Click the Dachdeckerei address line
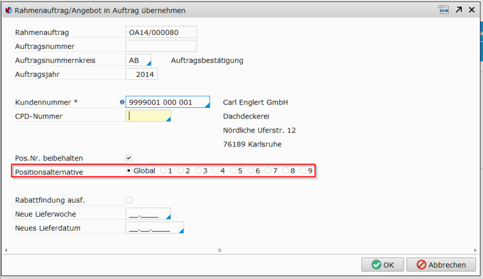The image size is (483, 279). click(246, 116)
